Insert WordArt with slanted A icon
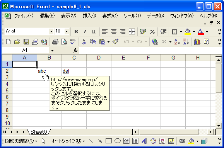The image size is (224, 148). pyautogui.click(x=144, y=141)
